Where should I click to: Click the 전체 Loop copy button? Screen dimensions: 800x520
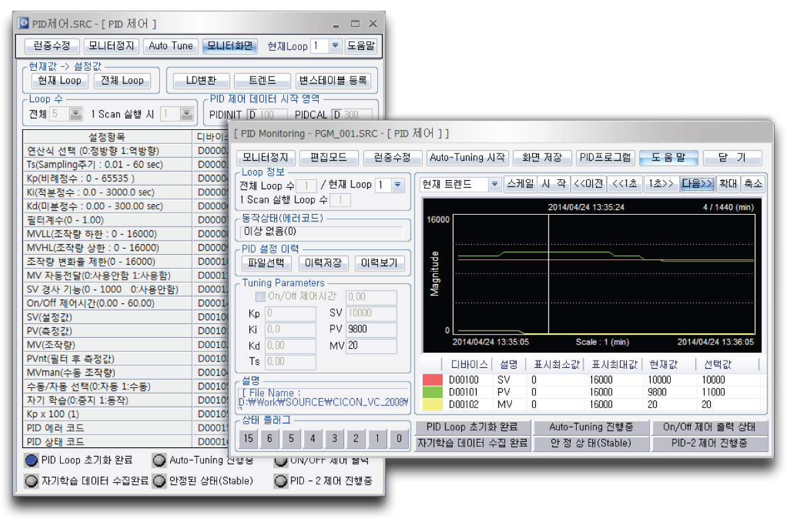pyautogui.click(x=121, y=81)
